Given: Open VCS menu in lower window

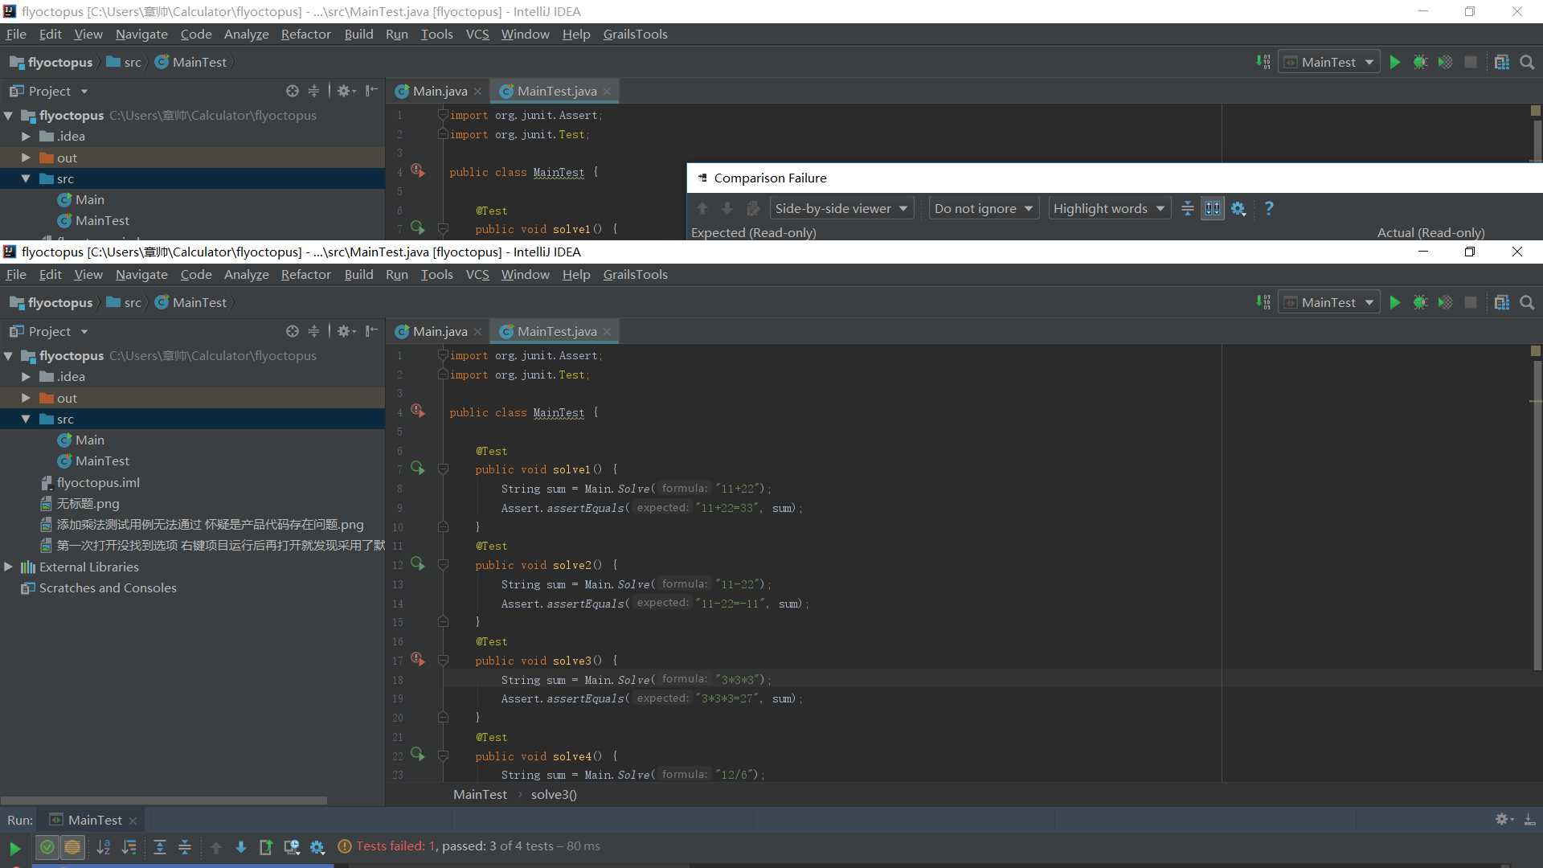Looking at the screenshot, I should (x=477, y=275).
